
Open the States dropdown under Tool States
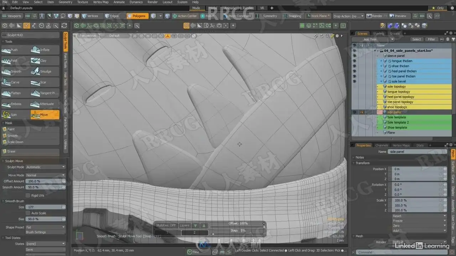[x=46, y=244]
